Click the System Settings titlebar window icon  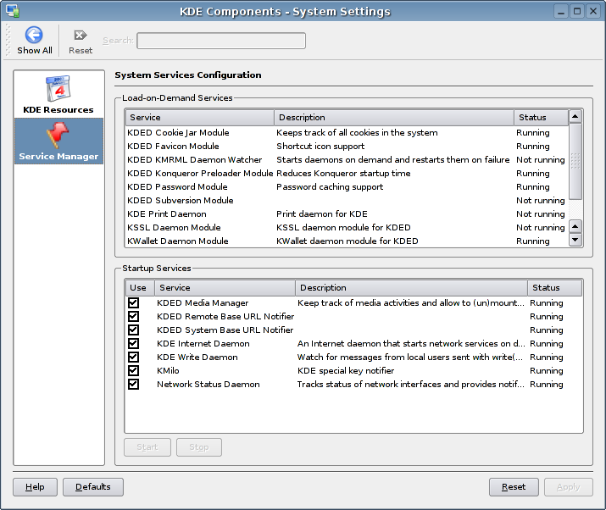(12, 11)
